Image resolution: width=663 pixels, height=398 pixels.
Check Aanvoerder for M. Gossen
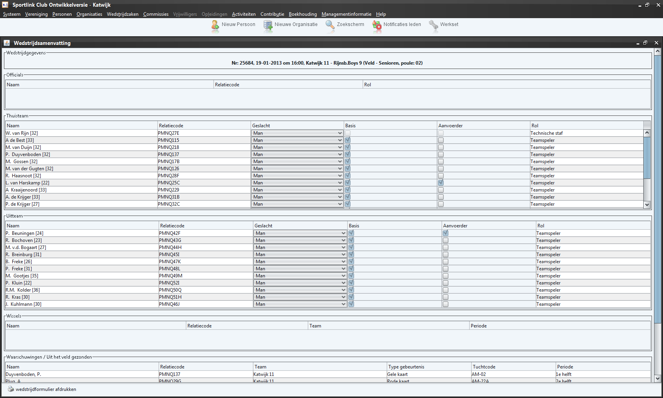pyautogui.click(x=441, y=162)
